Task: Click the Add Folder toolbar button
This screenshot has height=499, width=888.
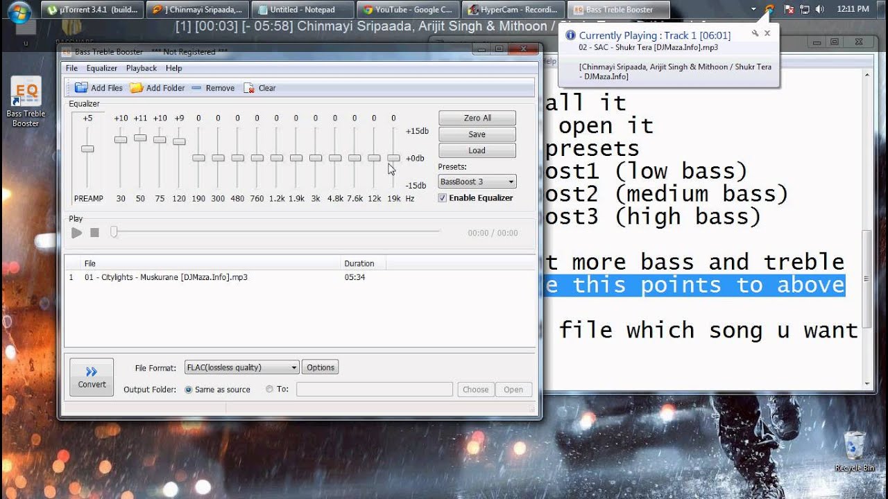Action: (x=157, y=88)
